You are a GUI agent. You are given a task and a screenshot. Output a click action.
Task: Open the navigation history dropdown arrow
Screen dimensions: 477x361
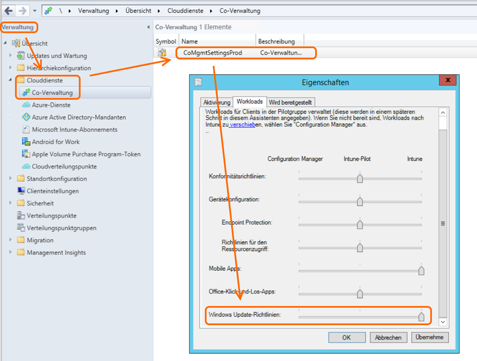pos(35,10)
